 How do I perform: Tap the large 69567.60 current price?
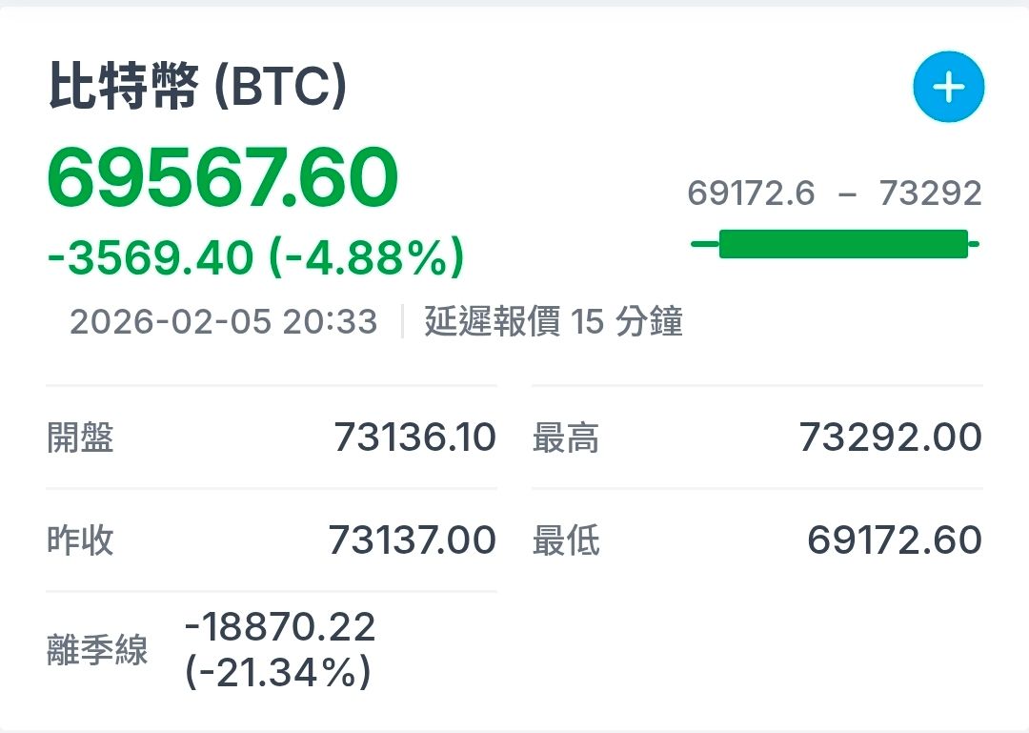tap(223, 180)
